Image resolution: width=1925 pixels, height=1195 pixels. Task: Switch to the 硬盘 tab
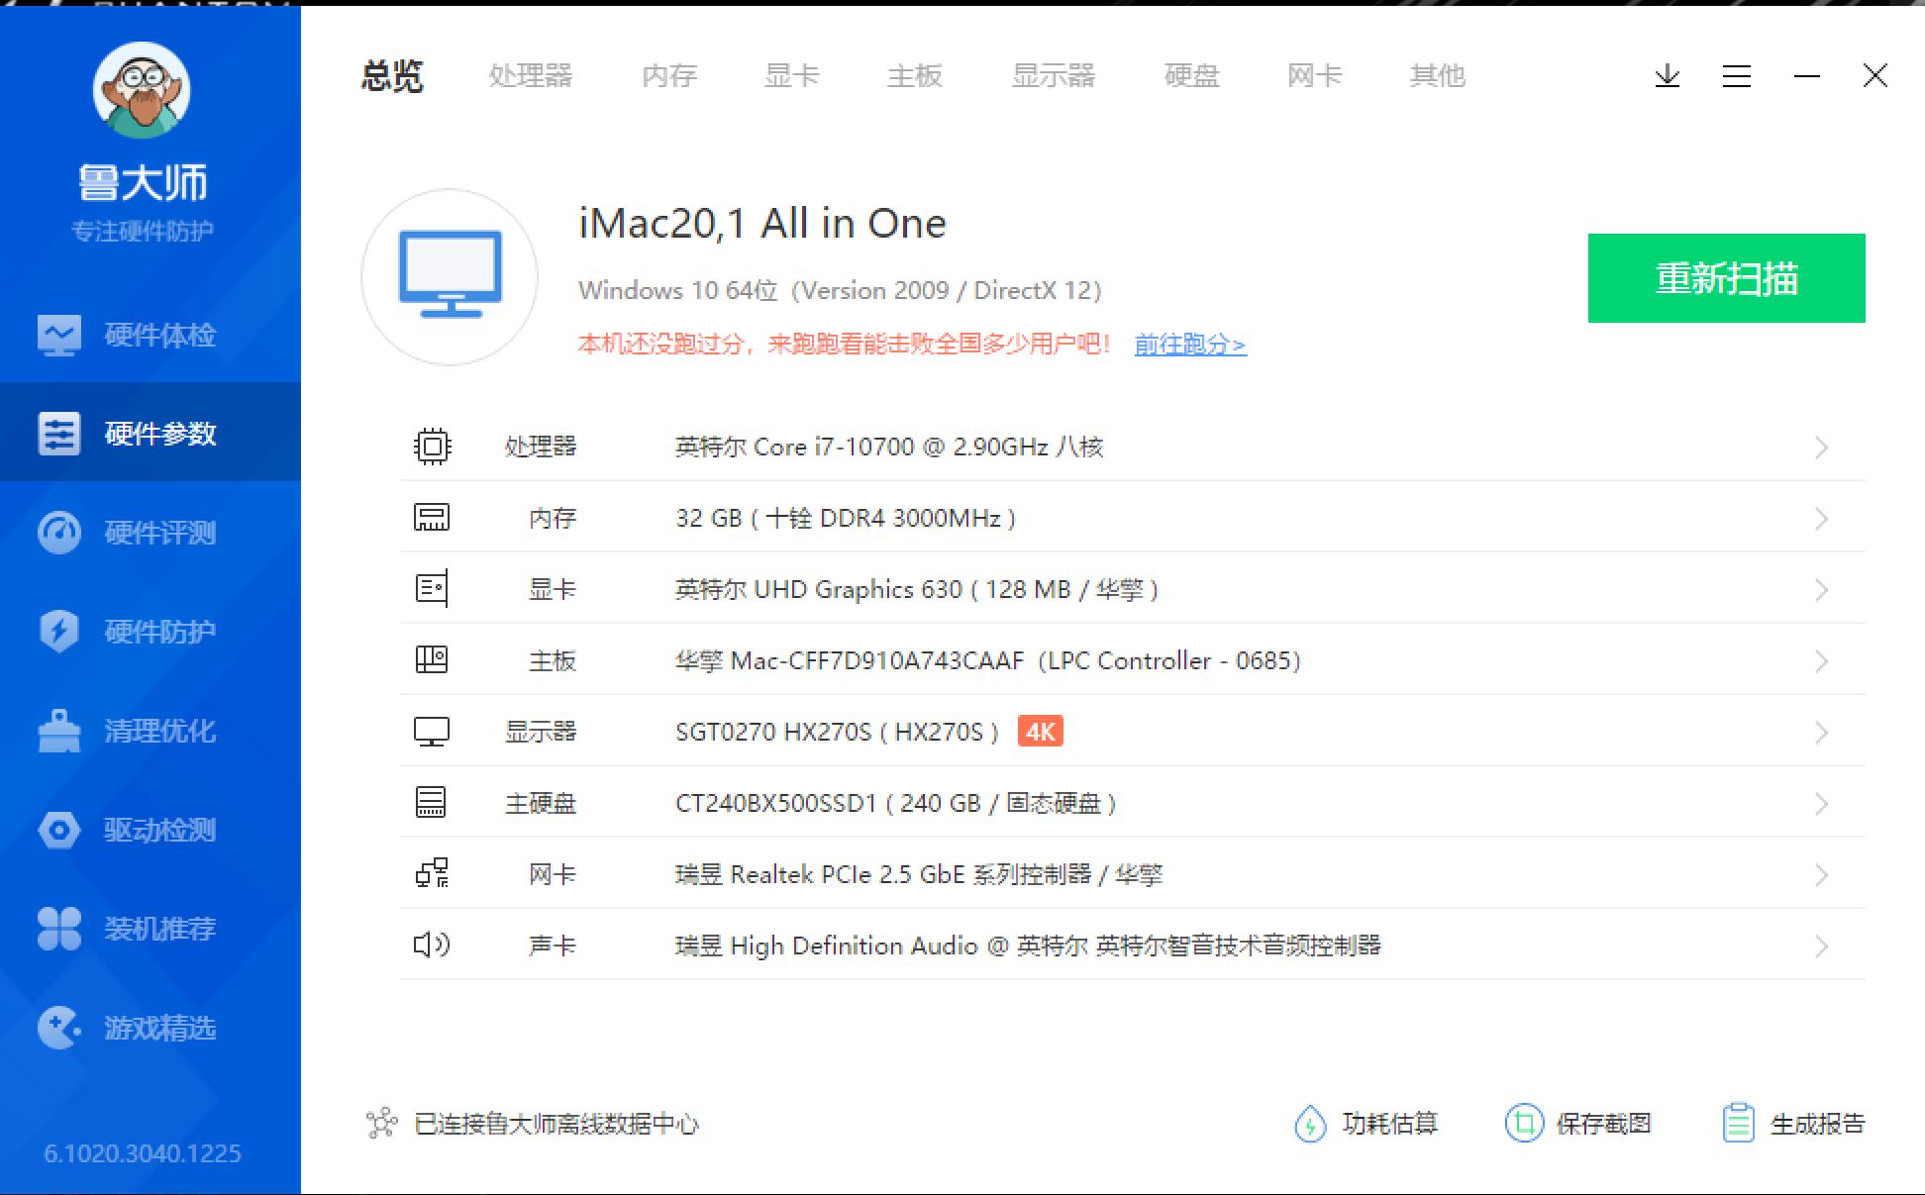point(1192,76)
